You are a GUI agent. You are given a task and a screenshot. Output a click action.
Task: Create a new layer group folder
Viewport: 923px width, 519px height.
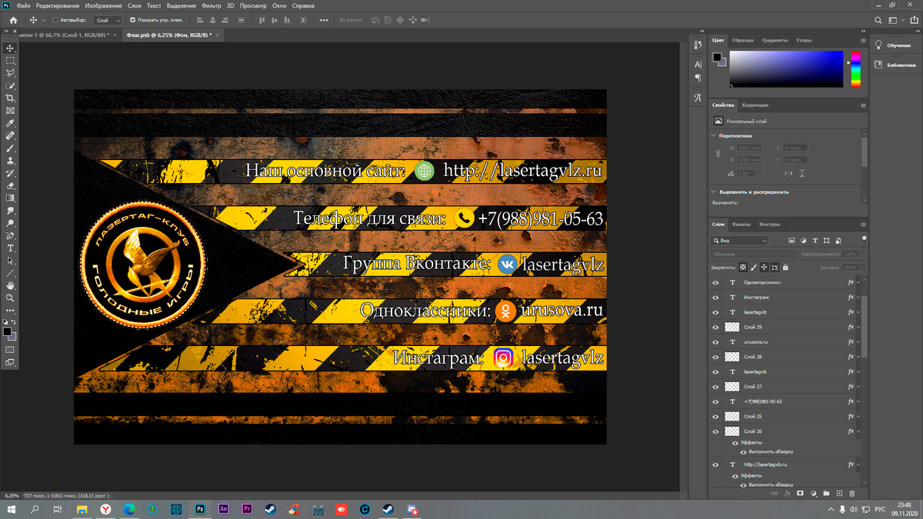click(x=826, y=493)
